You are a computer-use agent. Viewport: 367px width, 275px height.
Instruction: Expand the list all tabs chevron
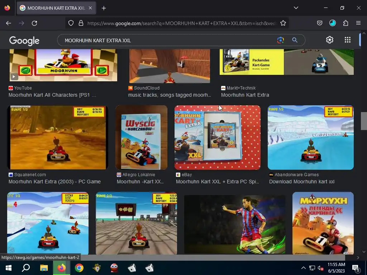(296, 8)
